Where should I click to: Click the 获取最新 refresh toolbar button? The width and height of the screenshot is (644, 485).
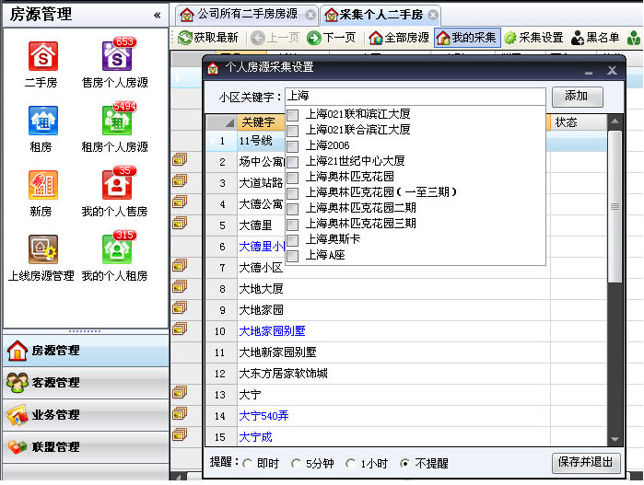coord(208,38)
